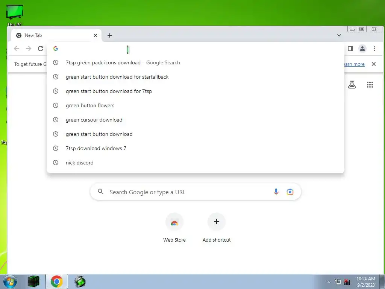Screen dimensions: 385x289
Task: Click the clock icon beside 'nick discord'
Action: click(56, 163)
